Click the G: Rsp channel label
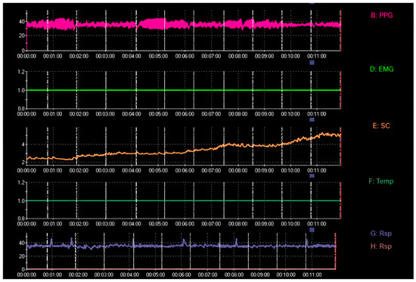This screenshot has width=416, height=282. coord(381,234)
